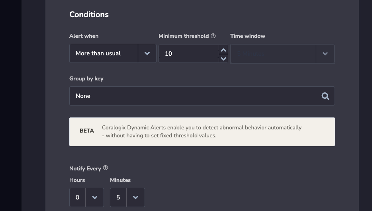Viewport: 372px width, 211px height.
Task: Expand the Hours dropdown arrow
Action: coord(95,197)
